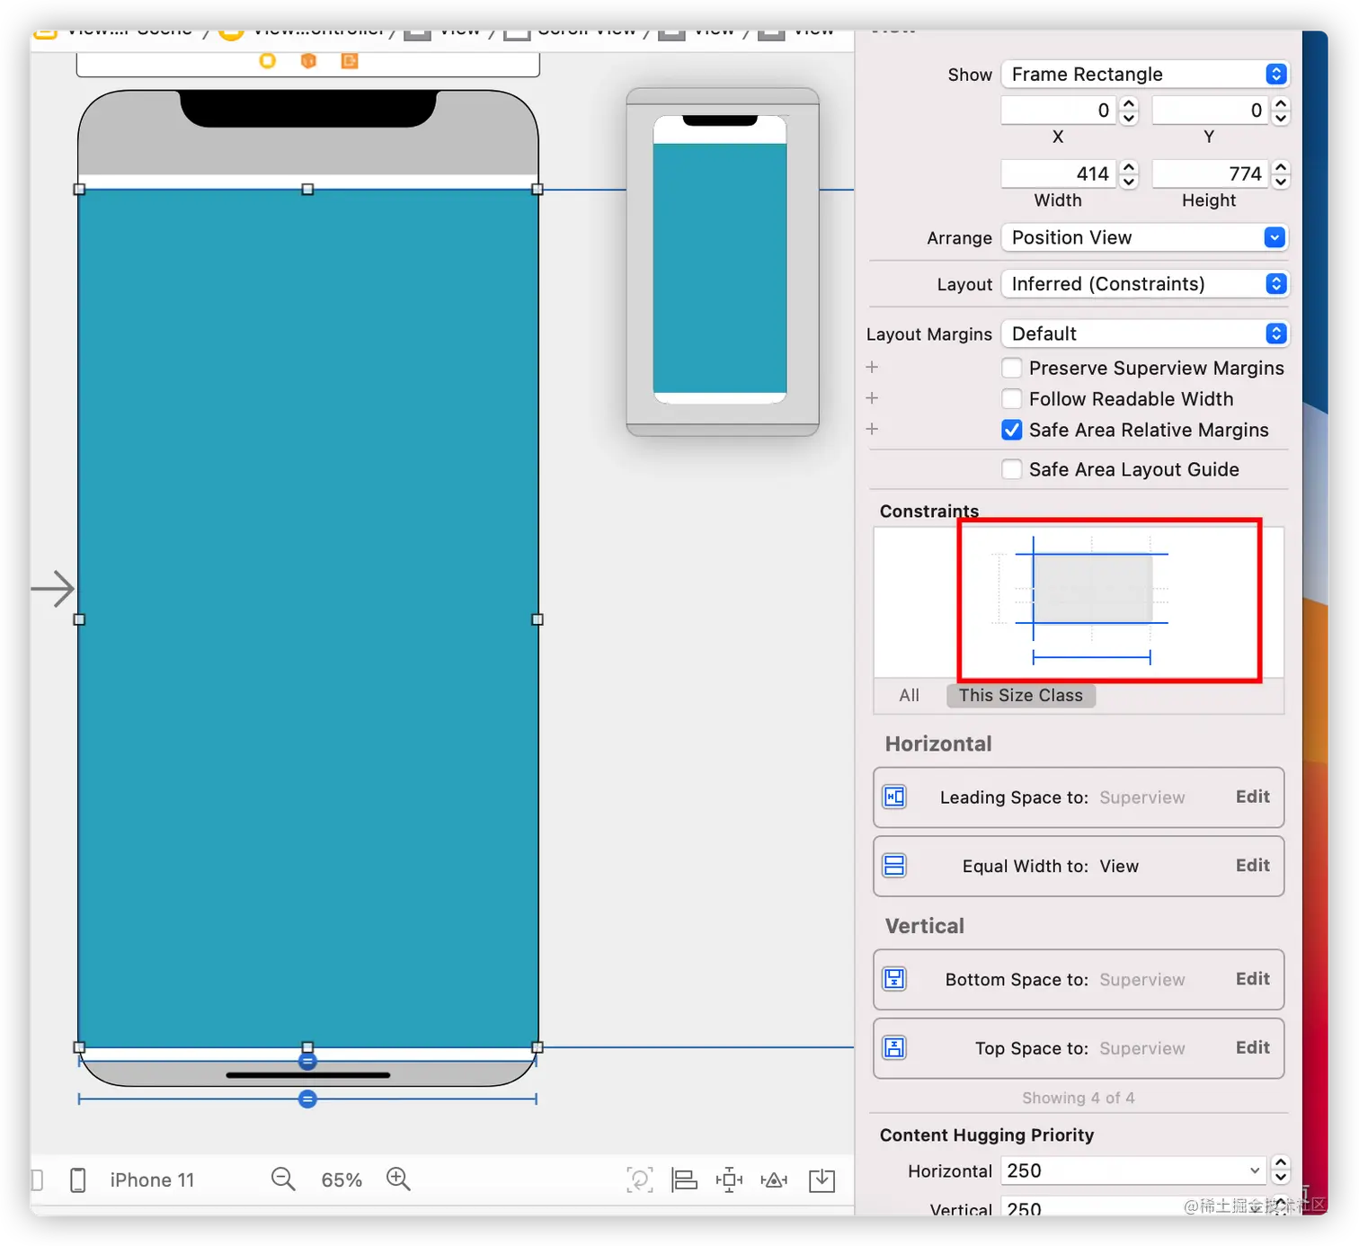Click the X value stepper
The width and height of the screenshot is (1359, 1246).
tap(1130, 111)
